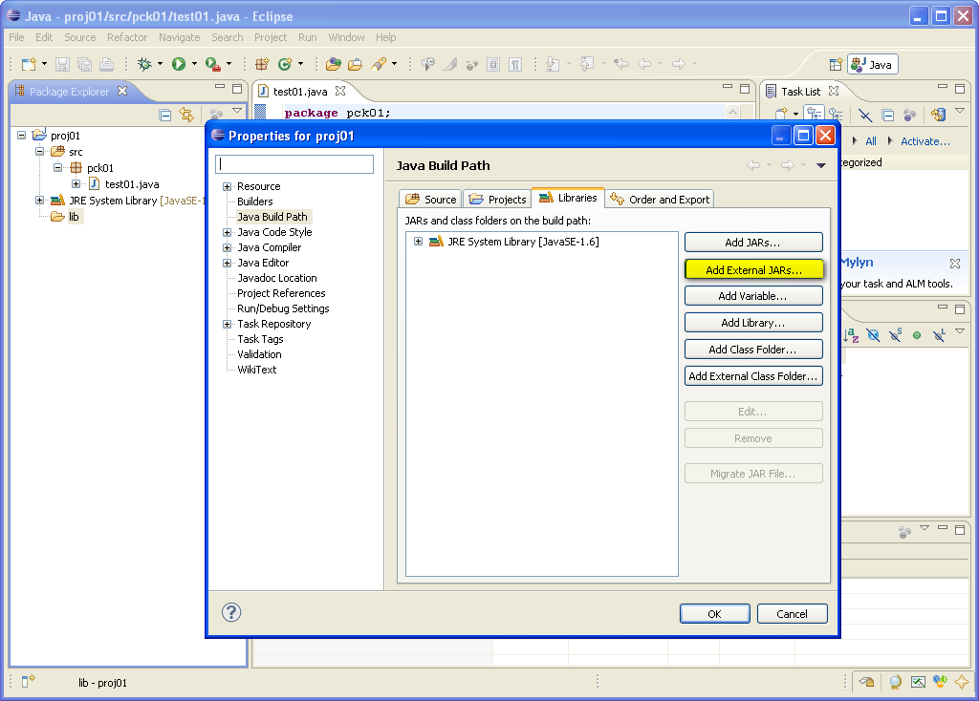This screenshot has width=979, height=701.
Task: Click the Toggle Block Selection toolbar icon
Action: [x=493, y=64]
